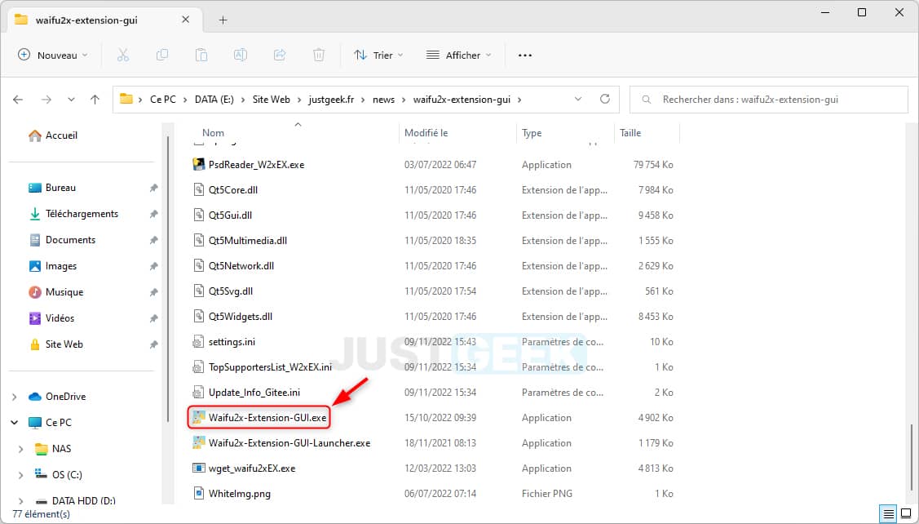Select the Qt5Multimedia.dll file name

(248, 241)
